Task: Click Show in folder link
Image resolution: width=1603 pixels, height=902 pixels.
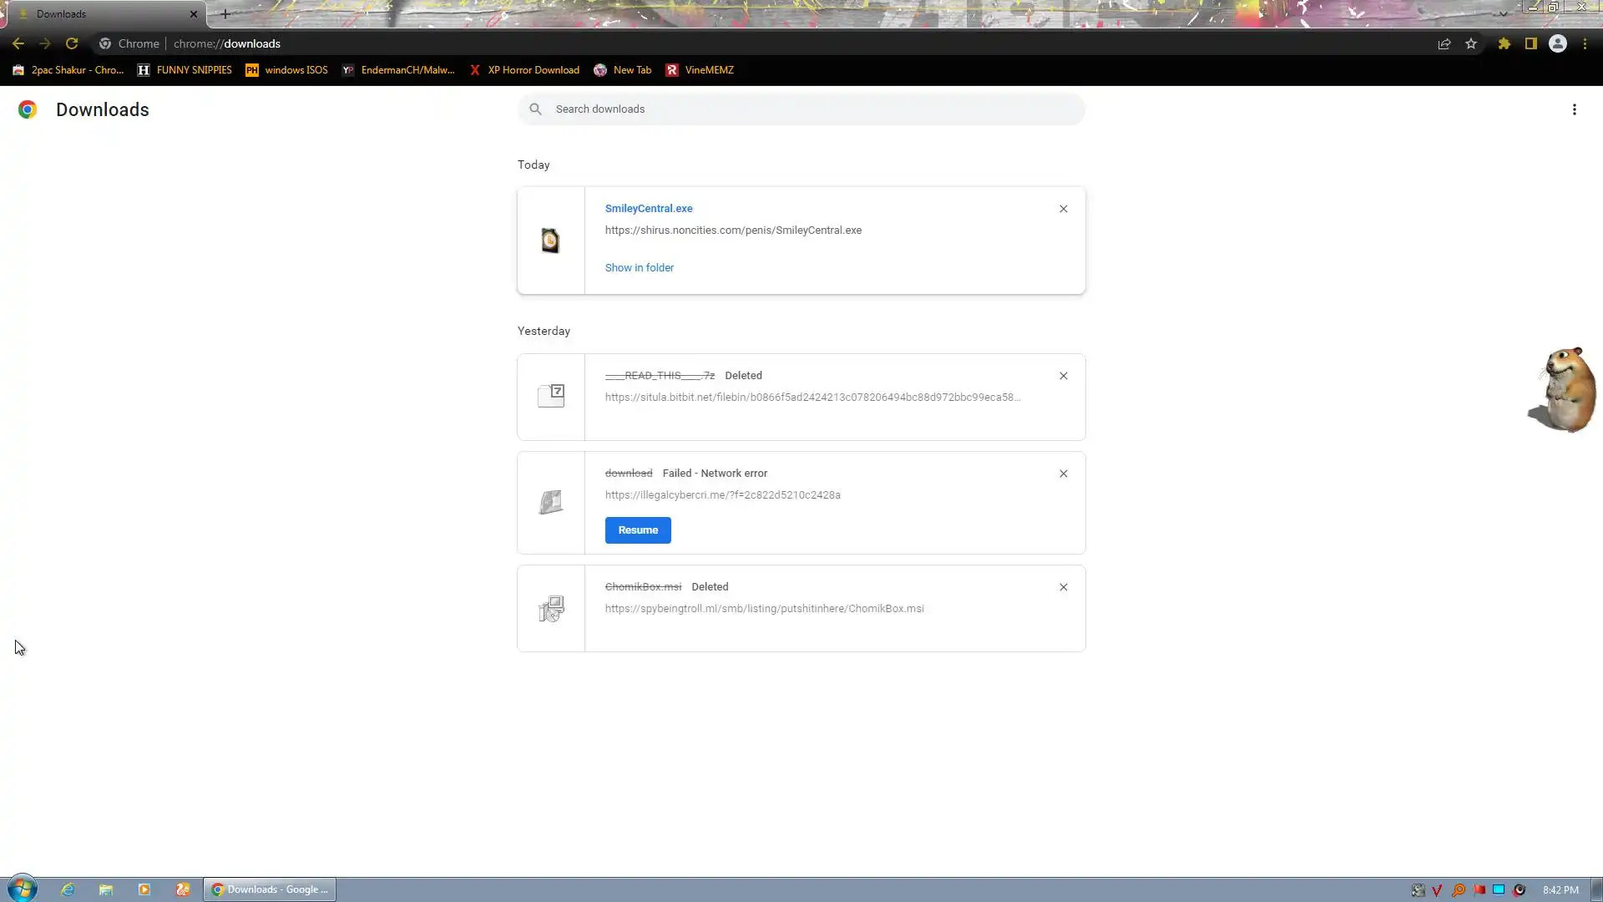Action: coord(640,268)
